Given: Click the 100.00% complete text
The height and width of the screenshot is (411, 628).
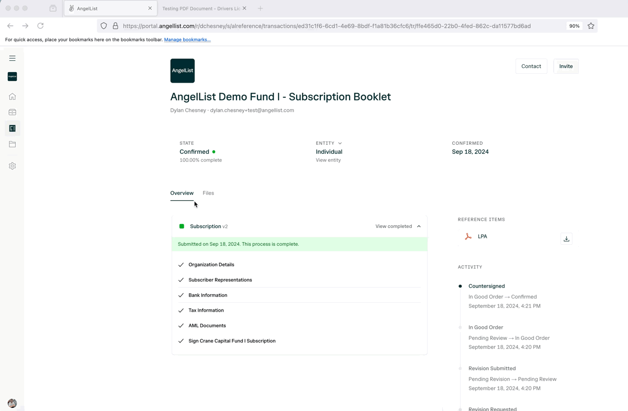Looking at the screenshot, I should (200, 160).
